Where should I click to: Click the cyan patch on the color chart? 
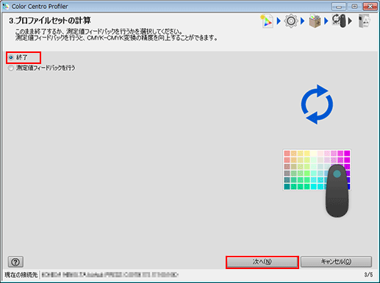314,187
